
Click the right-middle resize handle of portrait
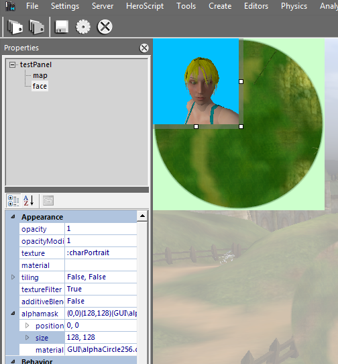click(241, 81)
